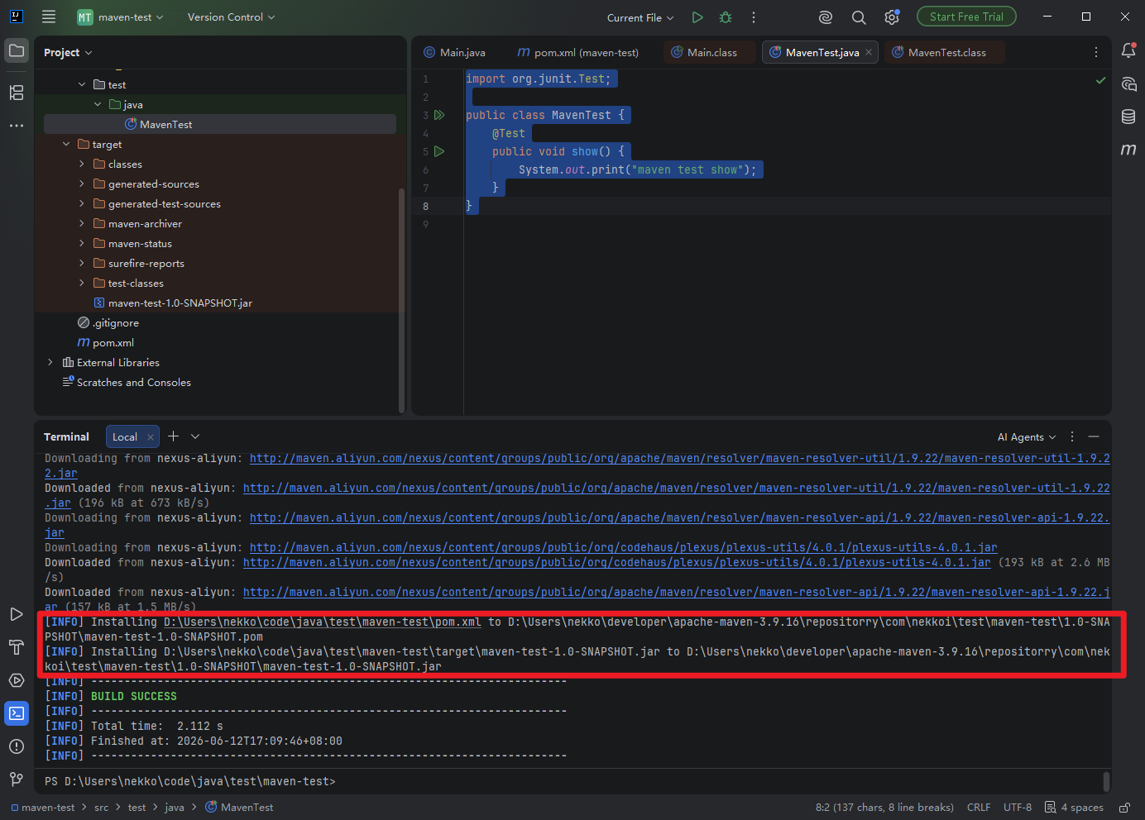Select the Terminal tool window icon
1145x820 pixels.
17,713
